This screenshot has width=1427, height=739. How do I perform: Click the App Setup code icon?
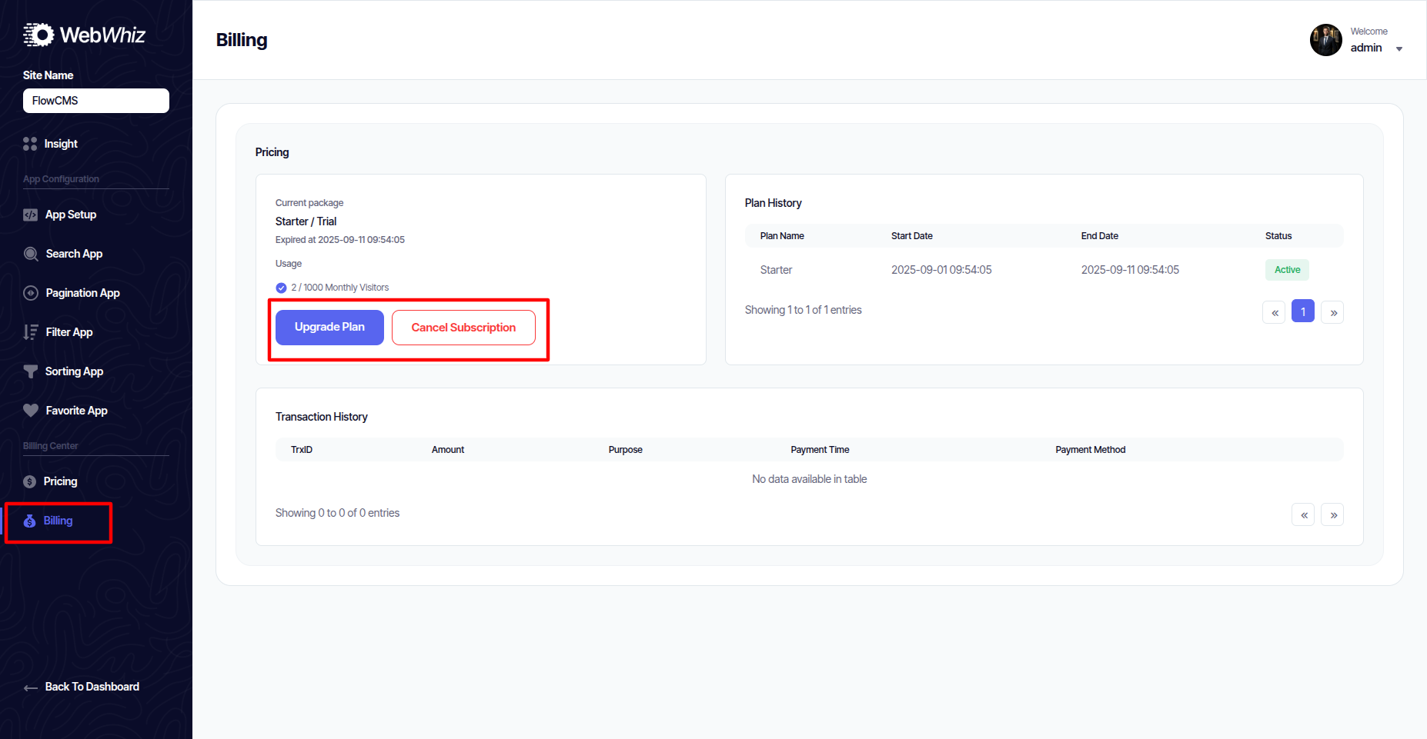click(30, 215)
